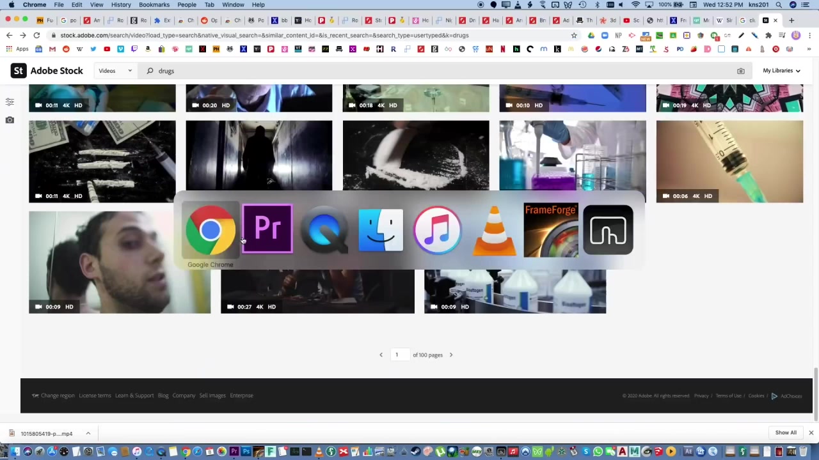
Task: Open the Enterprise footer link
Action: (x=241, y=395)
